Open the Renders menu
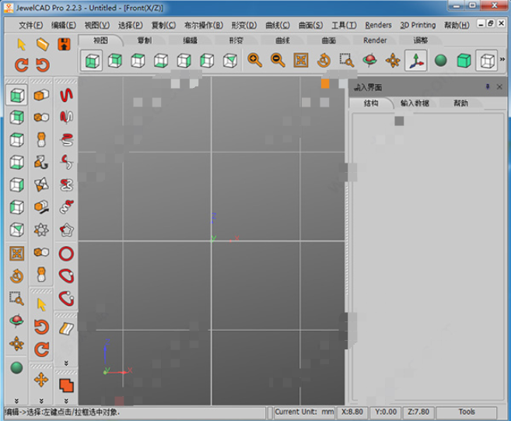This screenshot has height=421, width=511. point(378,25)
